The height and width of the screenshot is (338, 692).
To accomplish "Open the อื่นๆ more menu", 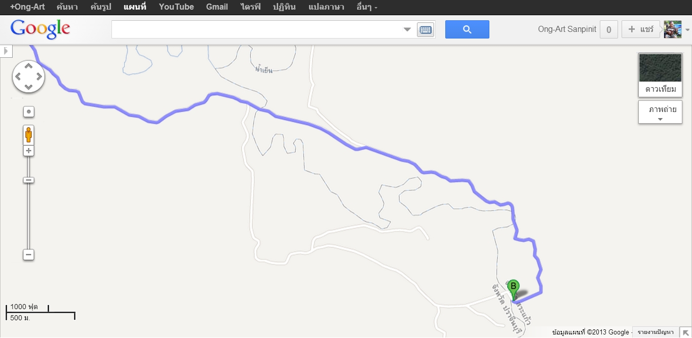I will pos(367,7).
